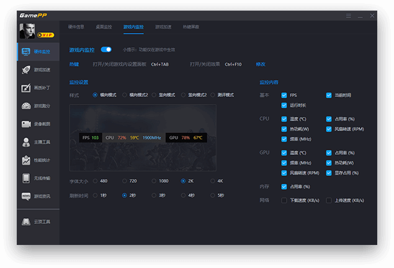
Task: Select 主播工具 in sidebar
Action: tap(37, 142)
